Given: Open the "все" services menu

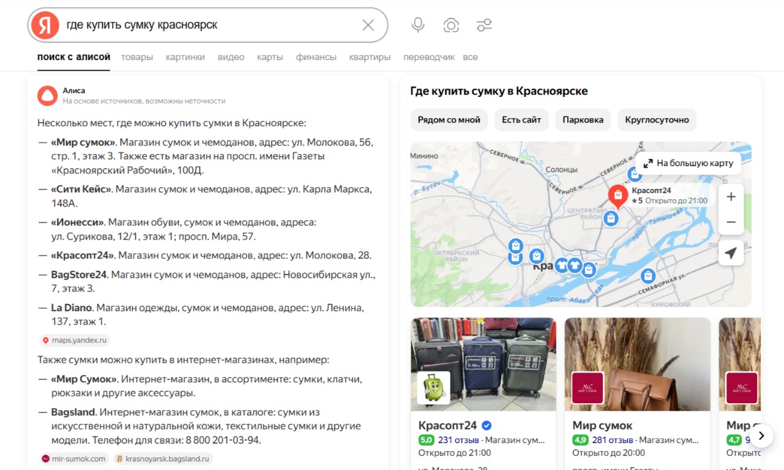Looking at the screenshot, I should [x=470, y=57].
